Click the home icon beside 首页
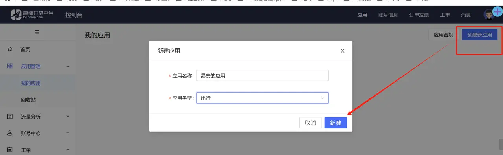This screenshot has width=503, height=155. 10,49
